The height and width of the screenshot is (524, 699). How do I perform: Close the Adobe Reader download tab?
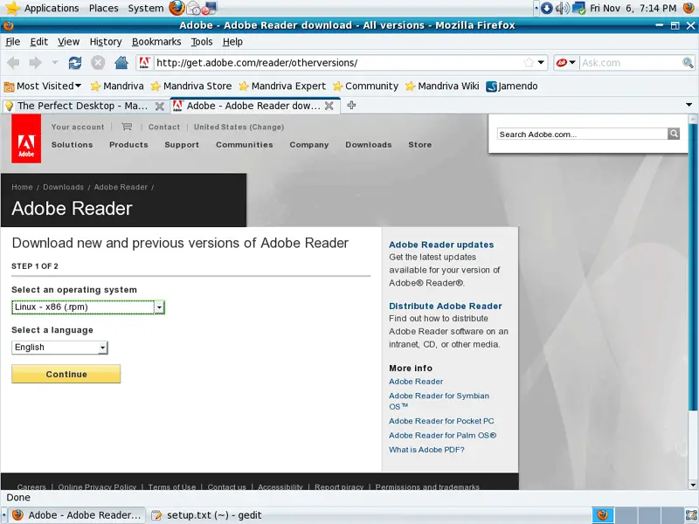point(329,106)
